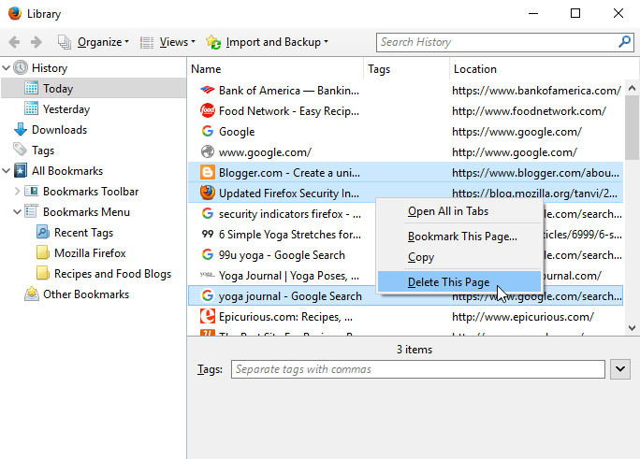The height and width of the screenshot is (459, 640).
Task: Click the back arrow navigation icon
Action: 15,42
